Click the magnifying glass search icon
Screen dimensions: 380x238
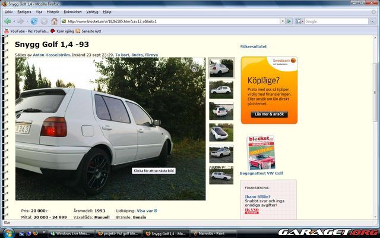(372, 21)
